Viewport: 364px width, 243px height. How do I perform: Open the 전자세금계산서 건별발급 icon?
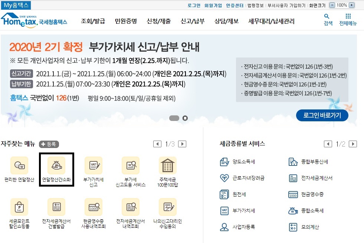pyautogui.click(x=56, y=207)
